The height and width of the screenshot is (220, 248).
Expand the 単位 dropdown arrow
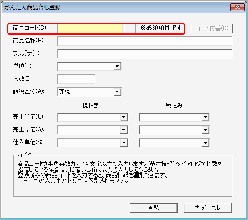tap(117, 66)
